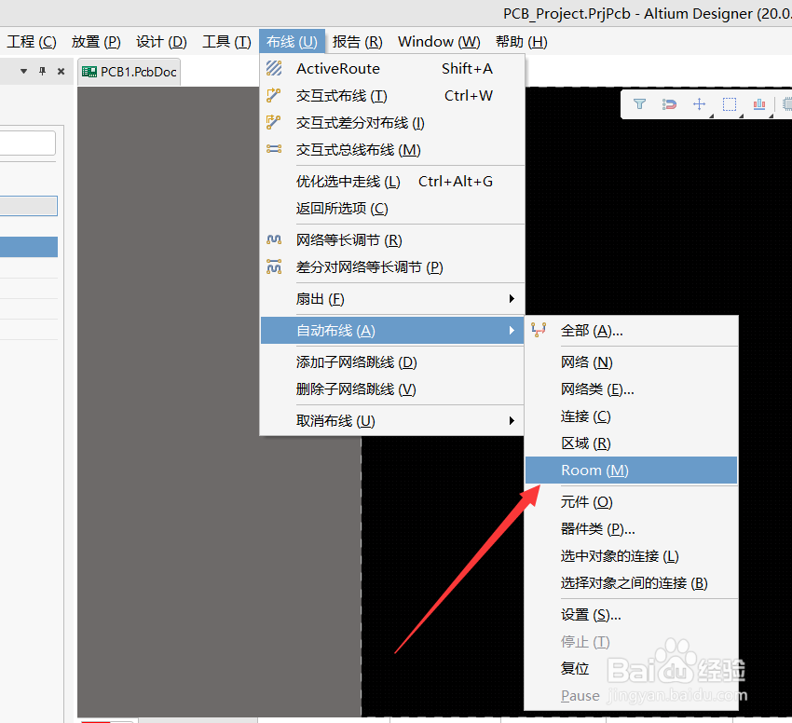Click the 复位 reset entry
Image resolution: width=792 pixels, height=723 pixels.
632,668
